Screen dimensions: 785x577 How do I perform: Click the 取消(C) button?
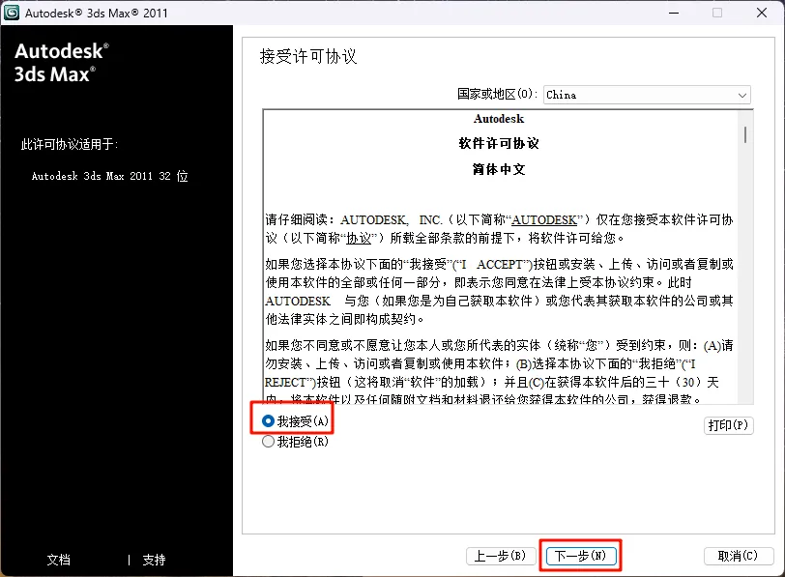(x=738, y=556)
